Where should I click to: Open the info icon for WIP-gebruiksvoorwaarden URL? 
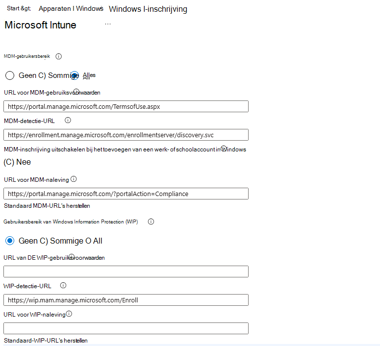click(71, 257)
